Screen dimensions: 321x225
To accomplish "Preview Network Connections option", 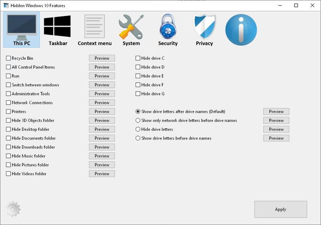I will click(102, 103).
